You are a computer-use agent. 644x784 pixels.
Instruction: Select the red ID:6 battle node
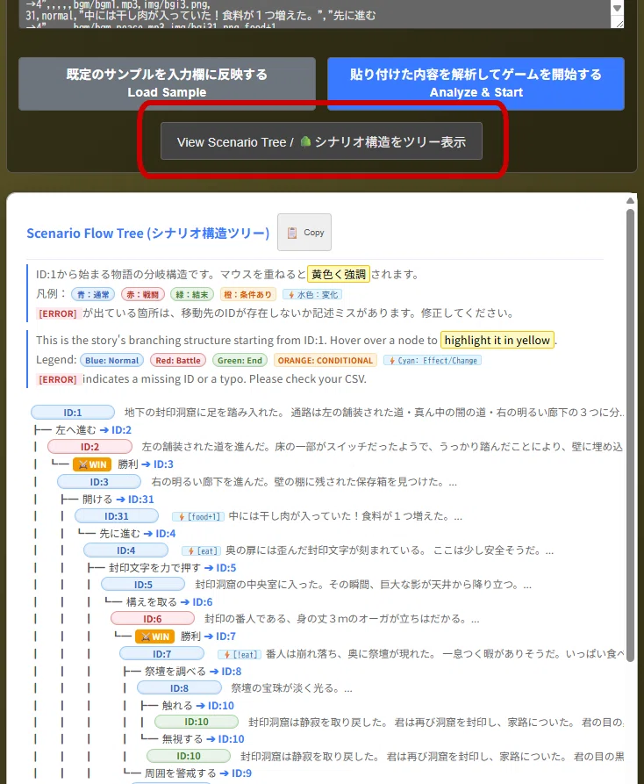(x=153, y=619)
